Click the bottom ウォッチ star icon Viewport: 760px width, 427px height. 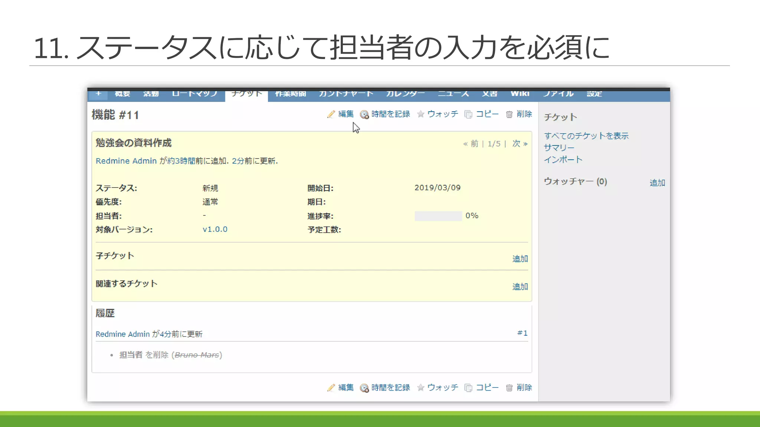pyautogui.click(x=420, y=388)
